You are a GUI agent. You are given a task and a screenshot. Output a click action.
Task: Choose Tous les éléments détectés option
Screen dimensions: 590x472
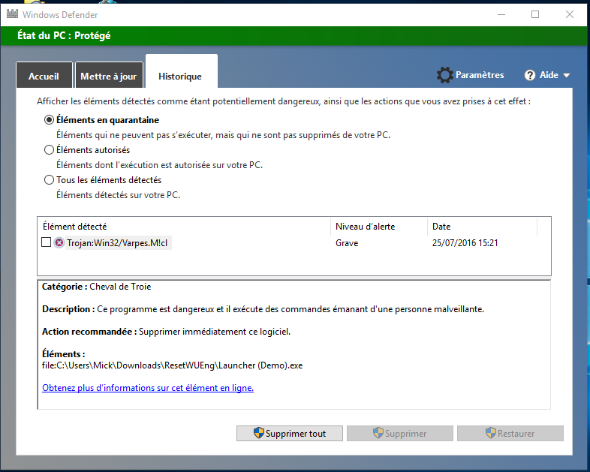point(50,180)
